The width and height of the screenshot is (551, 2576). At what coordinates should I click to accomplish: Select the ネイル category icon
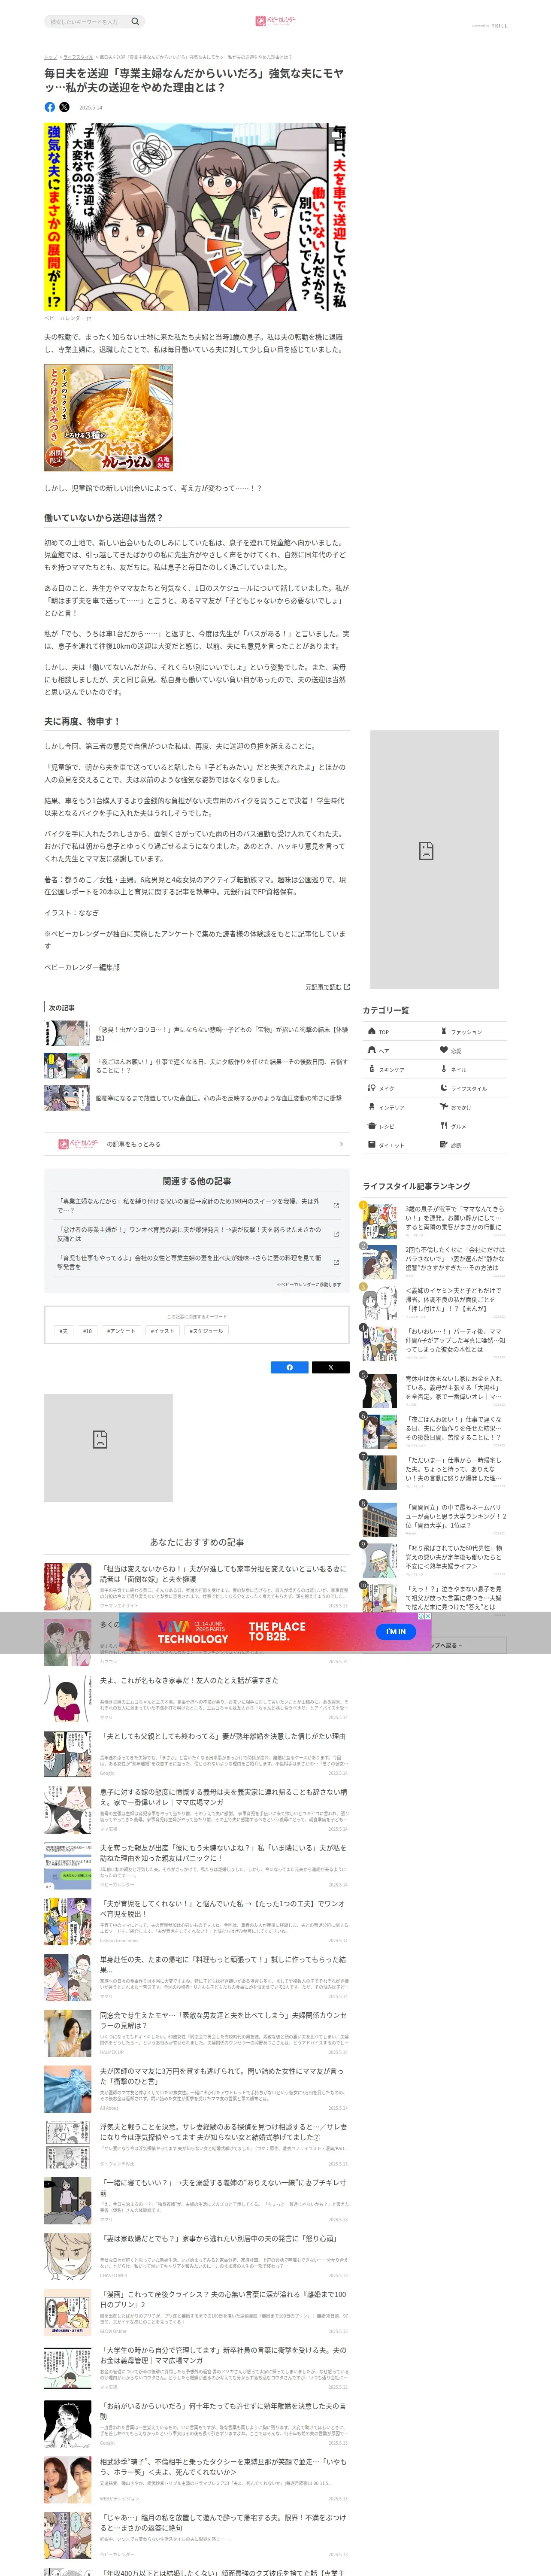[x=444, y=1069]
